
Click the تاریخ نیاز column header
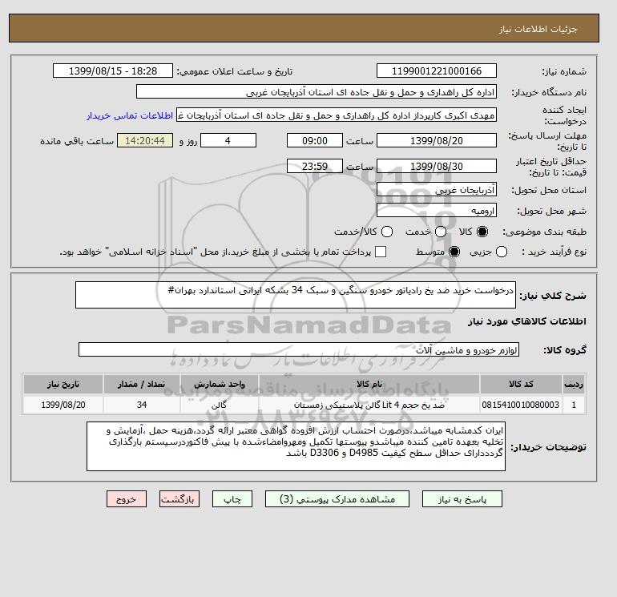tap(63, 384)
